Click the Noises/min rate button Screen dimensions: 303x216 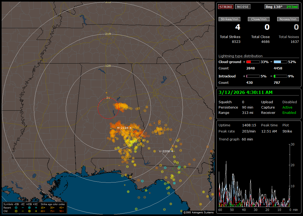(288, 19)
